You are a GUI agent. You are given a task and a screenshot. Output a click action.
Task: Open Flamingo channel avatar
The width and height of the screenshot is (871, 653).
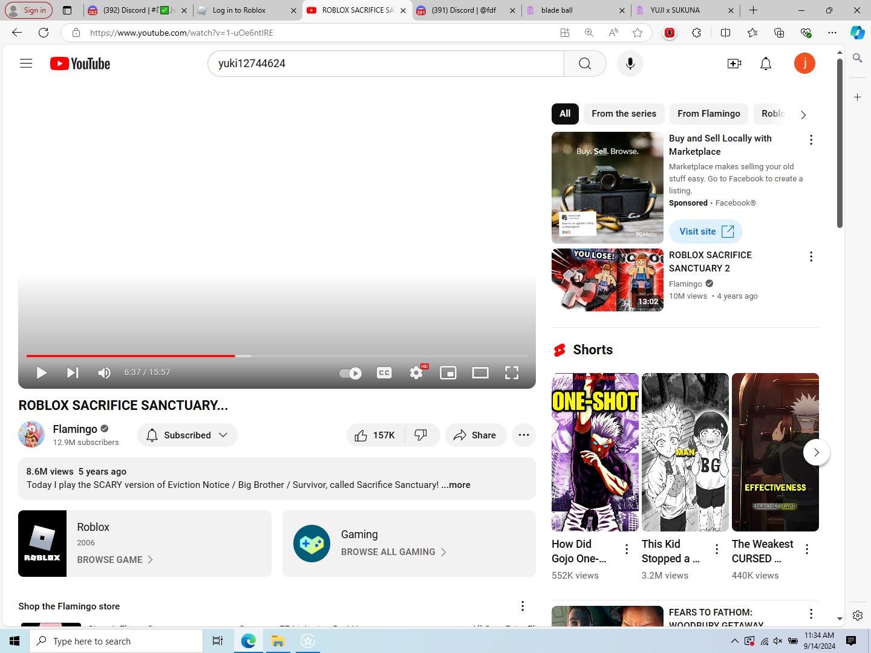click(31, 434)
